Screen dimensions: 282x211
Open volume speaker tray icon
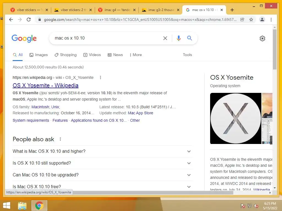256,206
